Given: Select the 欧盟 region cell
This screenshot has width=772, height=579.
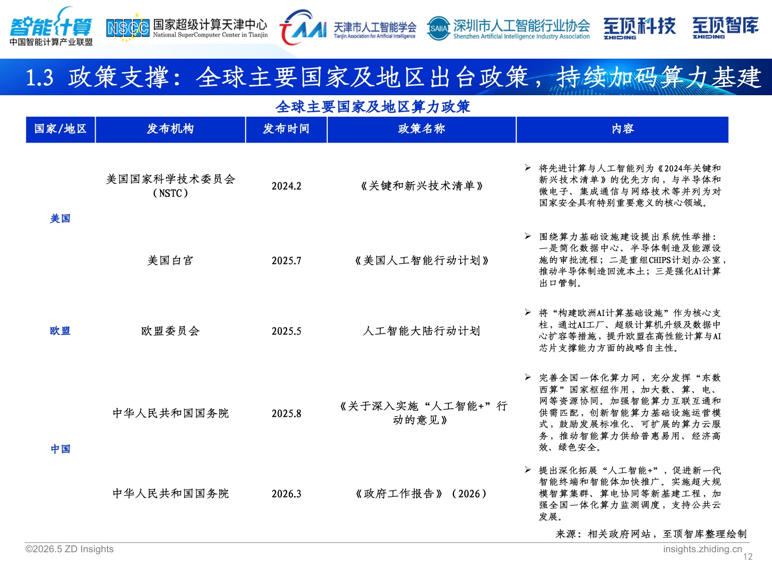Looking at the screenshot, I should pos(60,331).
